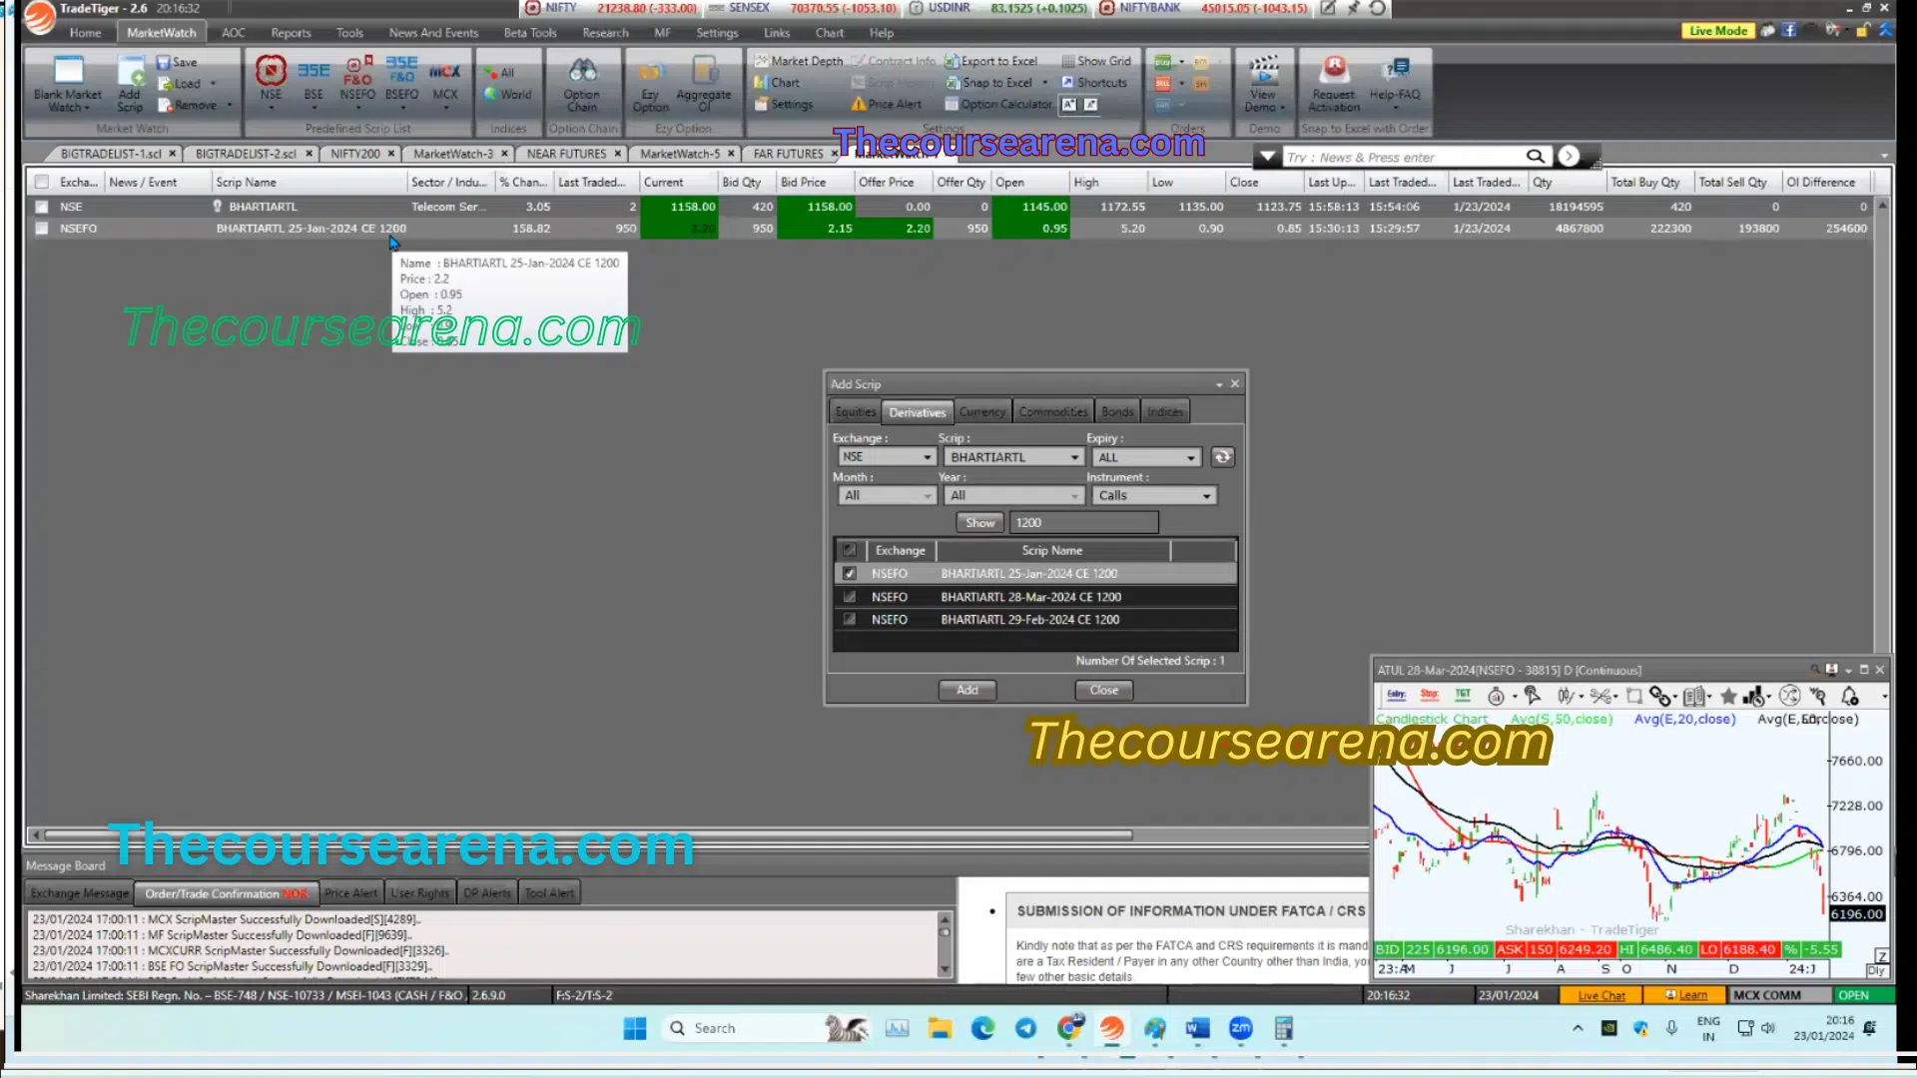
Task: Select the Chart view icon
Action: point(776,82)
